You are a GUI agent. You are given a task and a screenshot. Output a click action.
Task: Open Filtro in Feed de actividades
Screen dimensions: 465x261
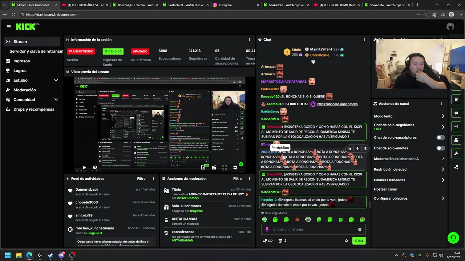(x=141, y=179)
